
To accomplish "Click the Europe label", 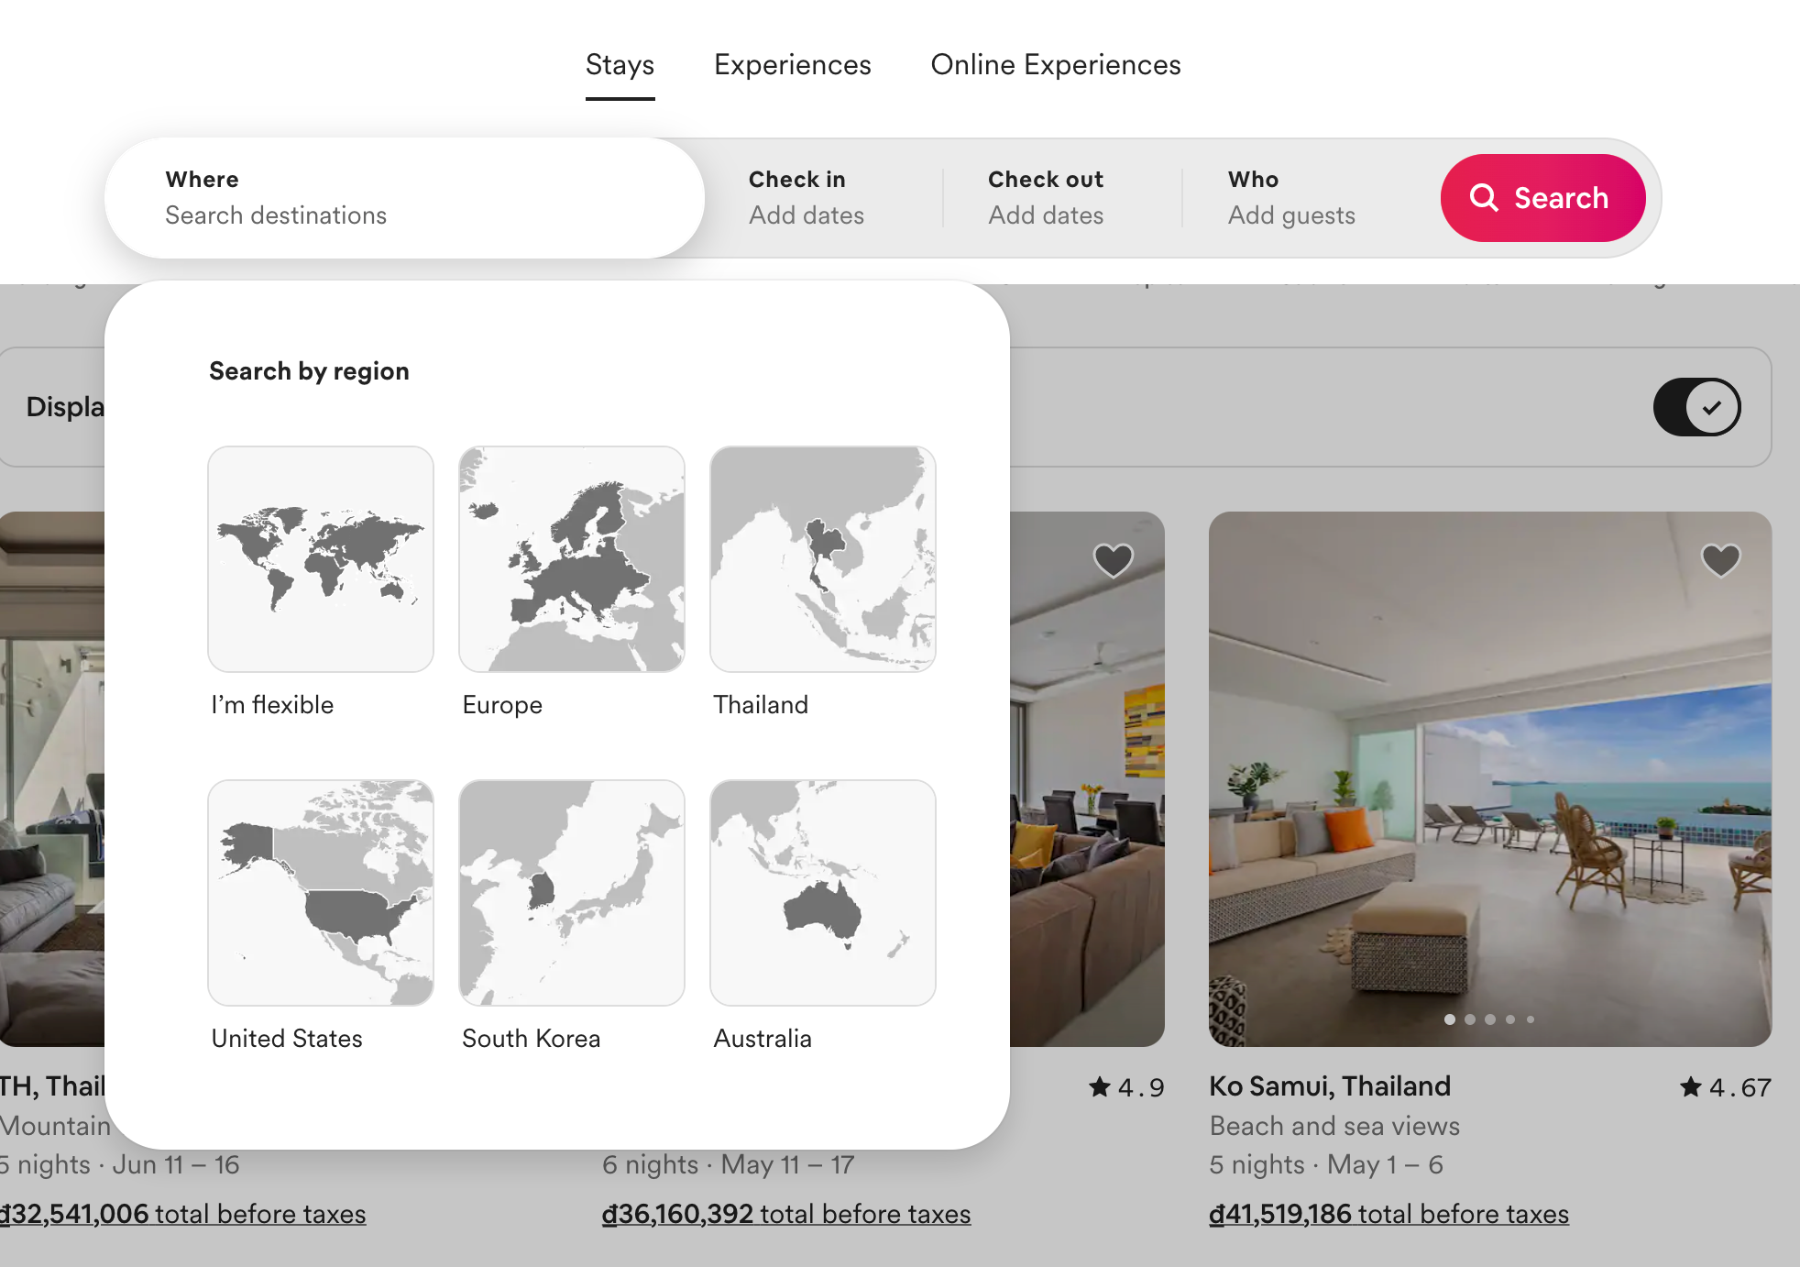I will (502, 705).
